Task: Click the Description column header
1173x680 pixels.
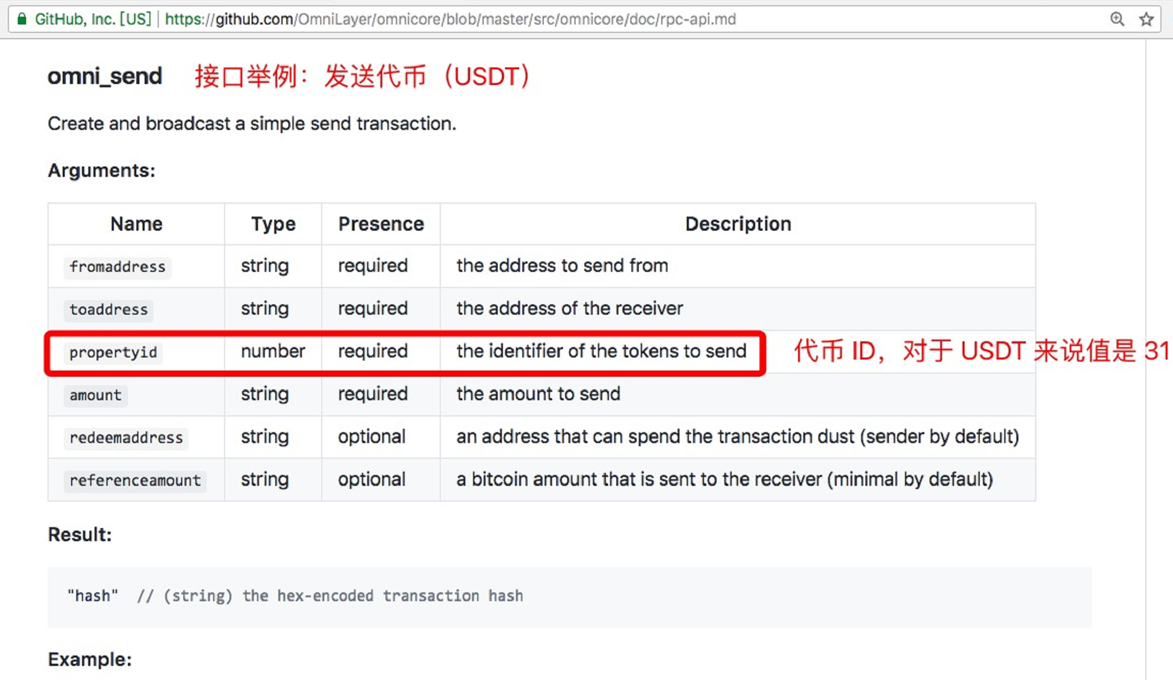Action: pos(738,223)
